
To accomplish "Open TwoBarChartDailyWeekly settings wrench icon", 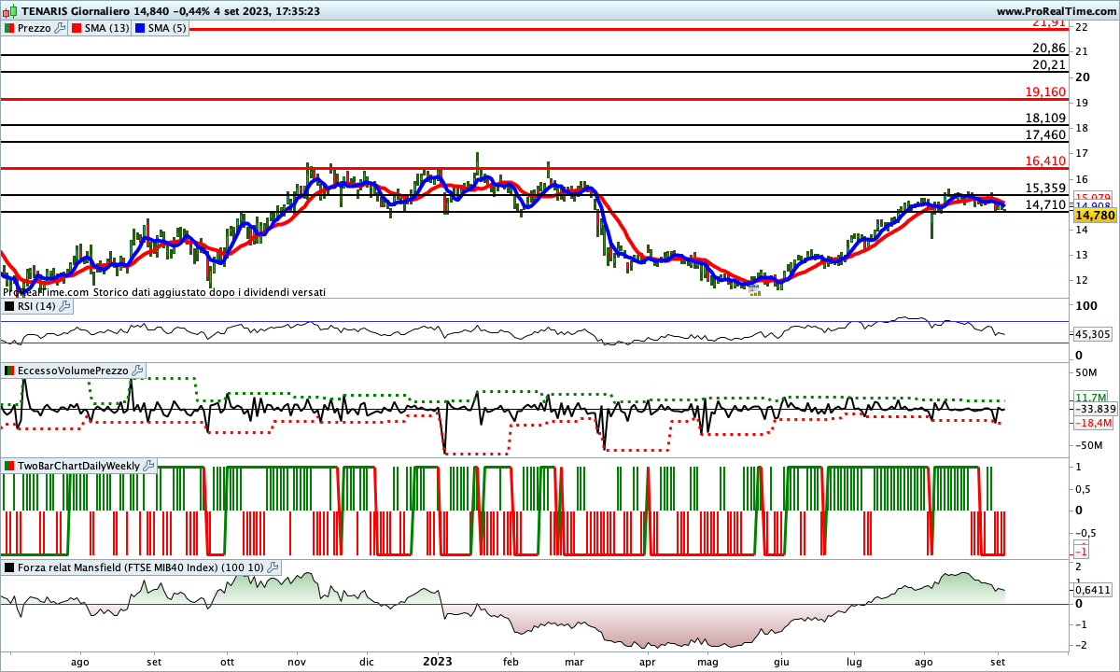I will pos(148,465).
